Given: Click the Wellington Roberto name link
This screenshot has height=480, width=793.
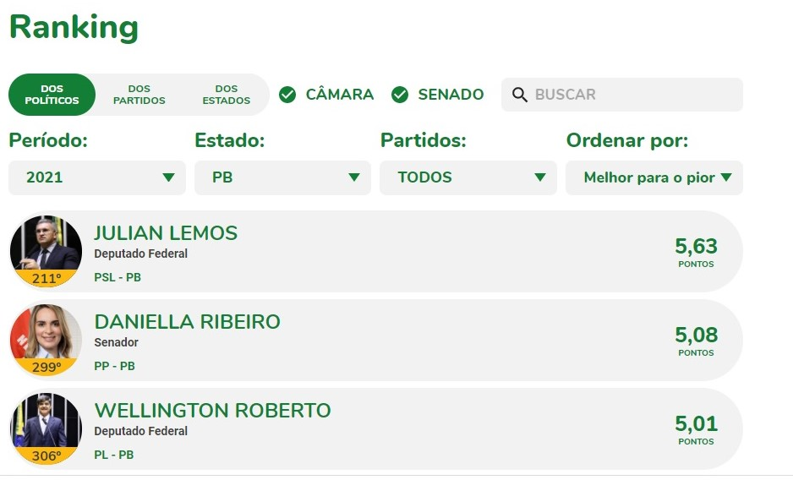Looking at the screenshot, I should (212, 411).
